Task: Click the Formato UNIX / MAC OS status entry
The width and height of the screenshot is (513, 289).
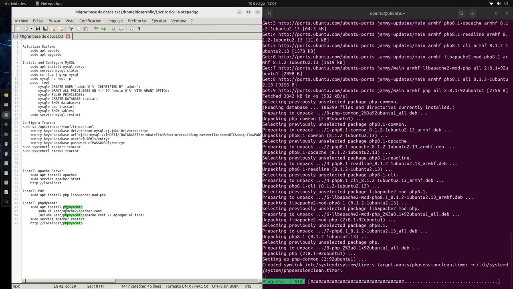Action: pyautogui.click(x=187, y=286)
